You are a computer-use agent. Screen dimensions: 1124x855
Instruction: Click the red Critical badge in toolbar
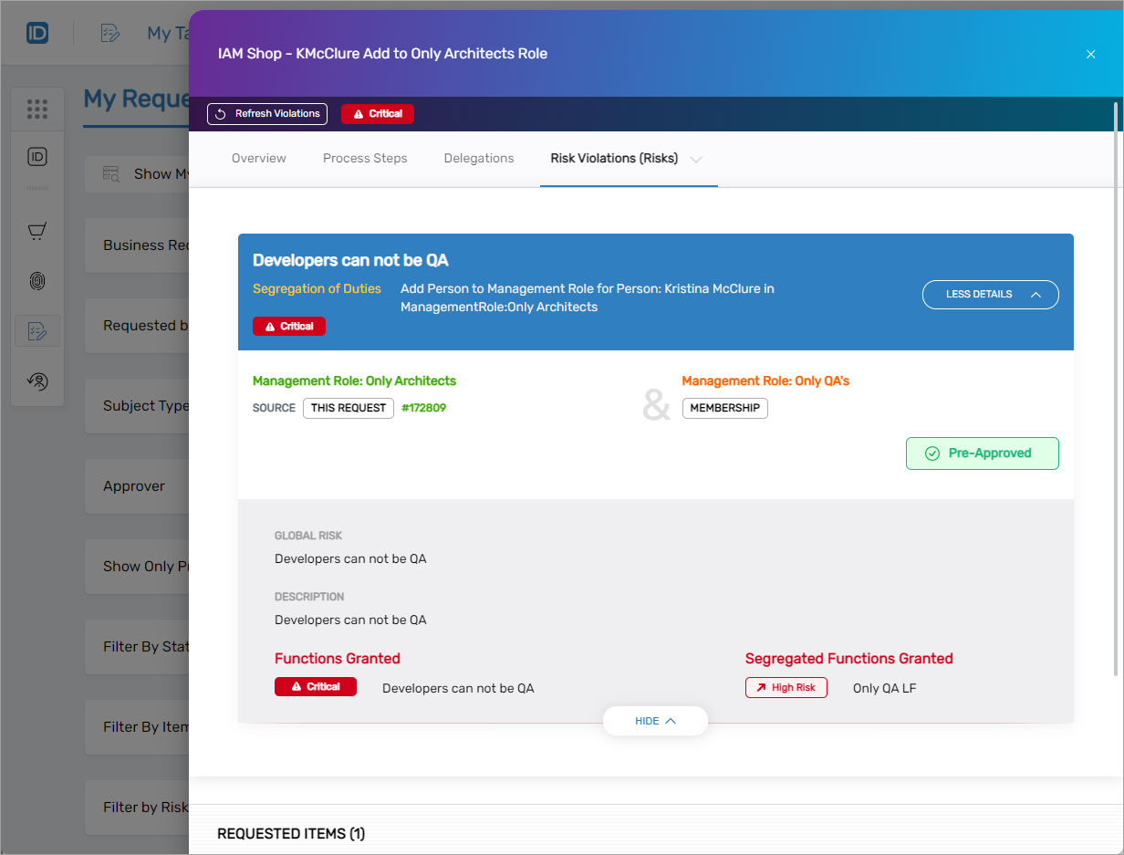[x=378, y=114]
